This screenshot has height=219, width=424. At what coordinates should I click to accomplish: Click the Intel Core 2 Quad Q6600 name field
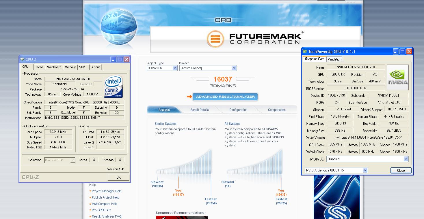73,79
